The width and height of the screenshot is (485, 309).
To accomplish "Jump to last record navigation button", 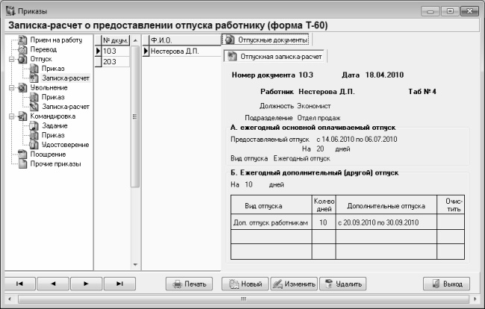I will point(119,284).
